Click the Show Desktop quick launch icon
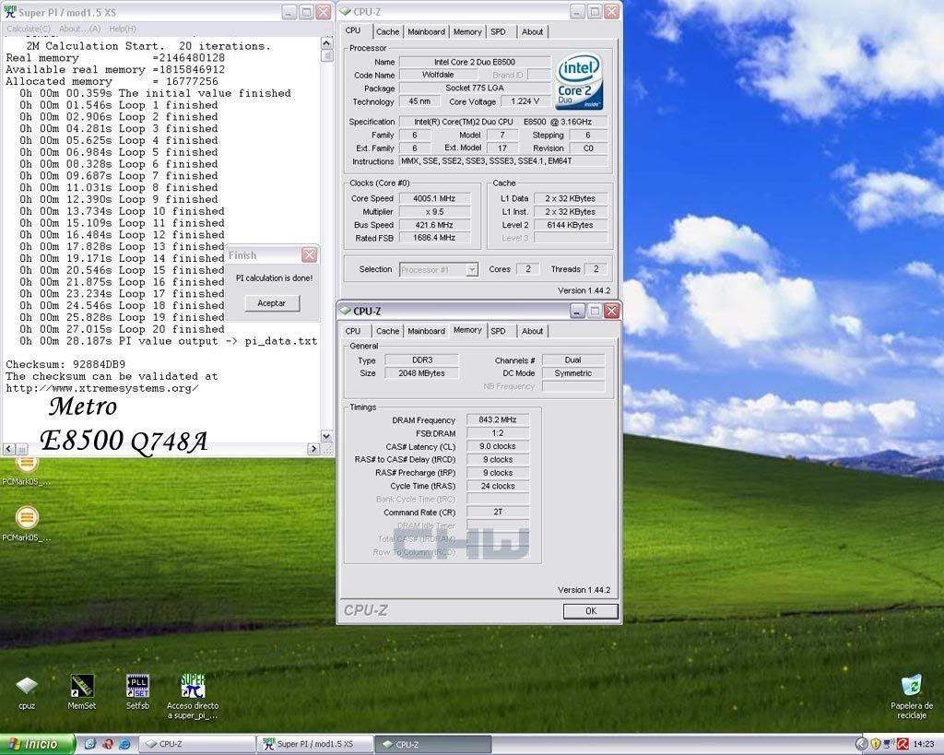944x755 pixels. coord(90,744)
